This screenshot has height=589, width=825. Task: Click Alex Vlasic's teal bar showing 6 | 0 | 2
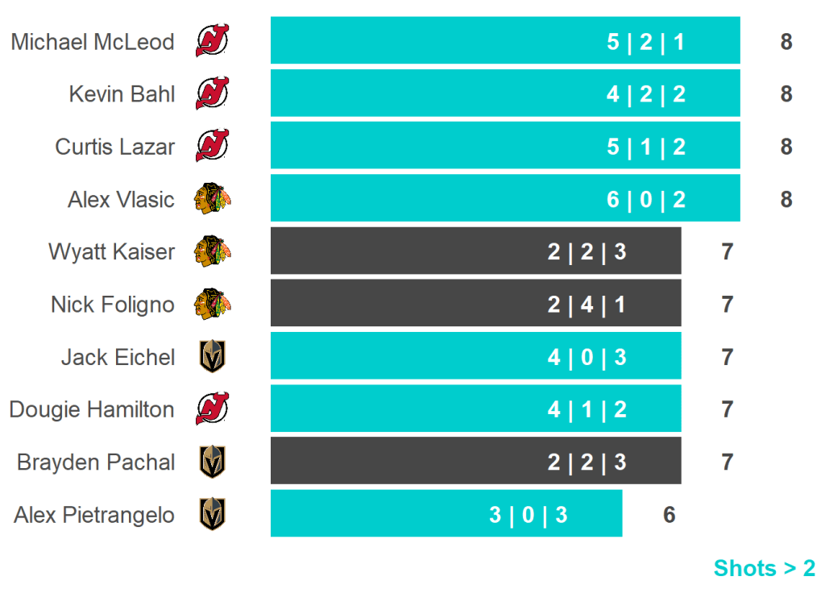click(x=505, y=199)
